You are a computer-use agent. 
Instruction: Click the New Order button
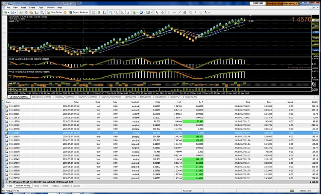coord(54,12)
